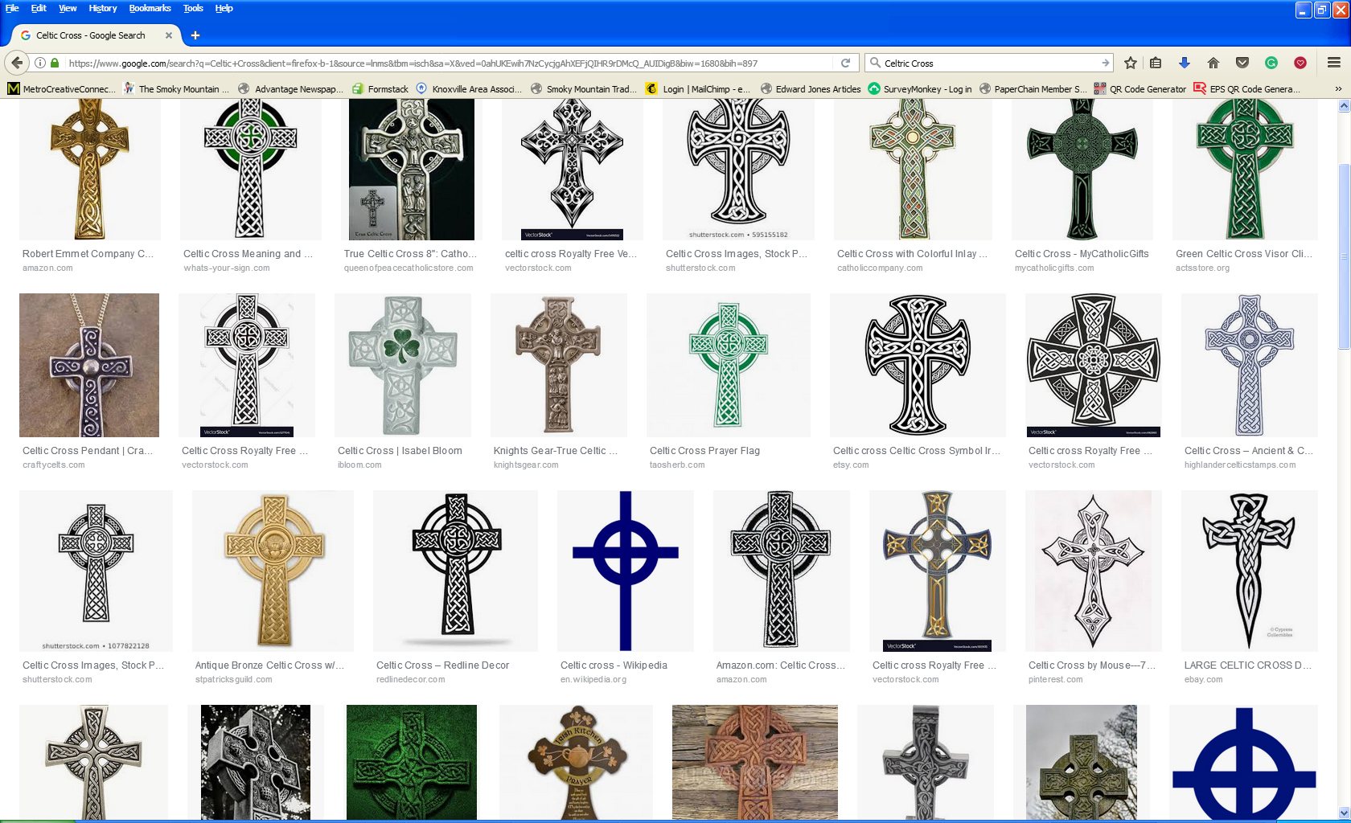The height and width of the screenshot is (823, 1351).
Task: Click the blue Wikipedia Celtic cross thumbnail
Action: pyautogui.click(x=625, y=571)
